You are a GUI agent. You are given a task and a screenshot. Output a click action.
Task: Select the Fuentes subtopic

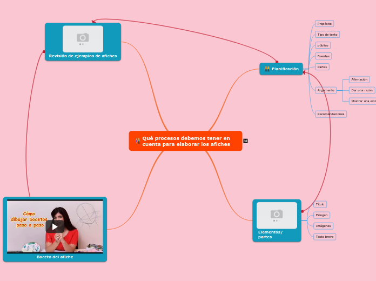[323, 56]
